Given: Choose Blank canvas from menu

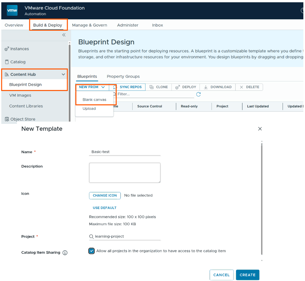Looking at the screenshot, I should coord(94,100).
